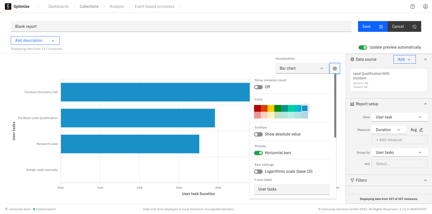Turn off Horizontal bars toggle
Screen dimensions: 432x214
pos(258,153)
